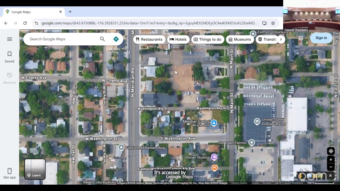Click the browser address bar URL
Image resolution: width=340 pixels, height=191 pixels.
[149, 23]
